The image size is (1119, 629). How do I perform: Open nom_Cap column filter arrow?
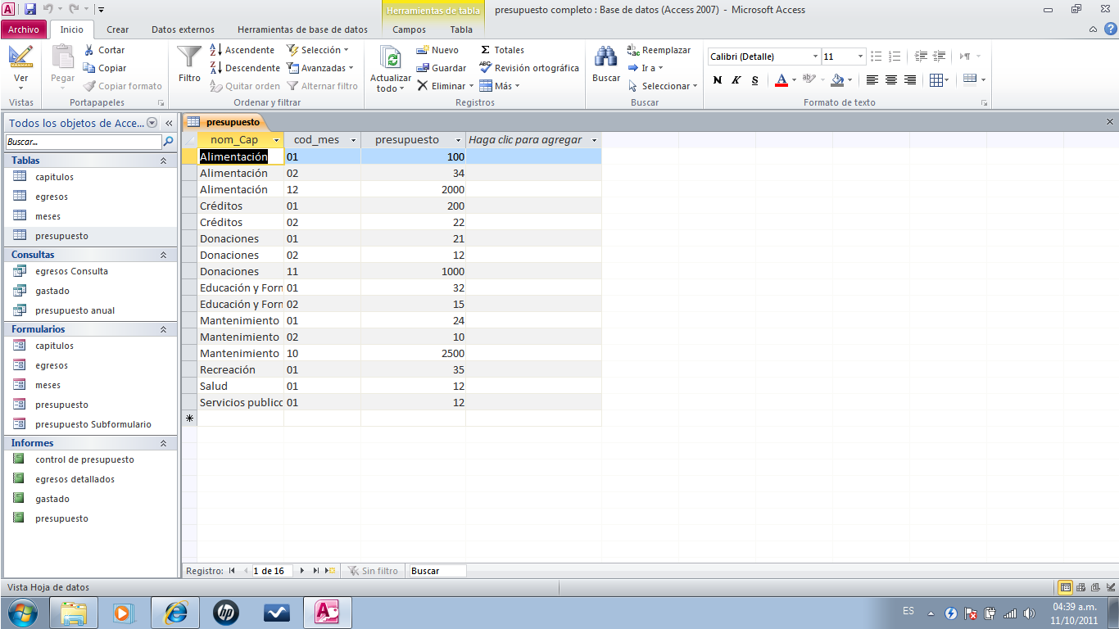click(276, 140)
